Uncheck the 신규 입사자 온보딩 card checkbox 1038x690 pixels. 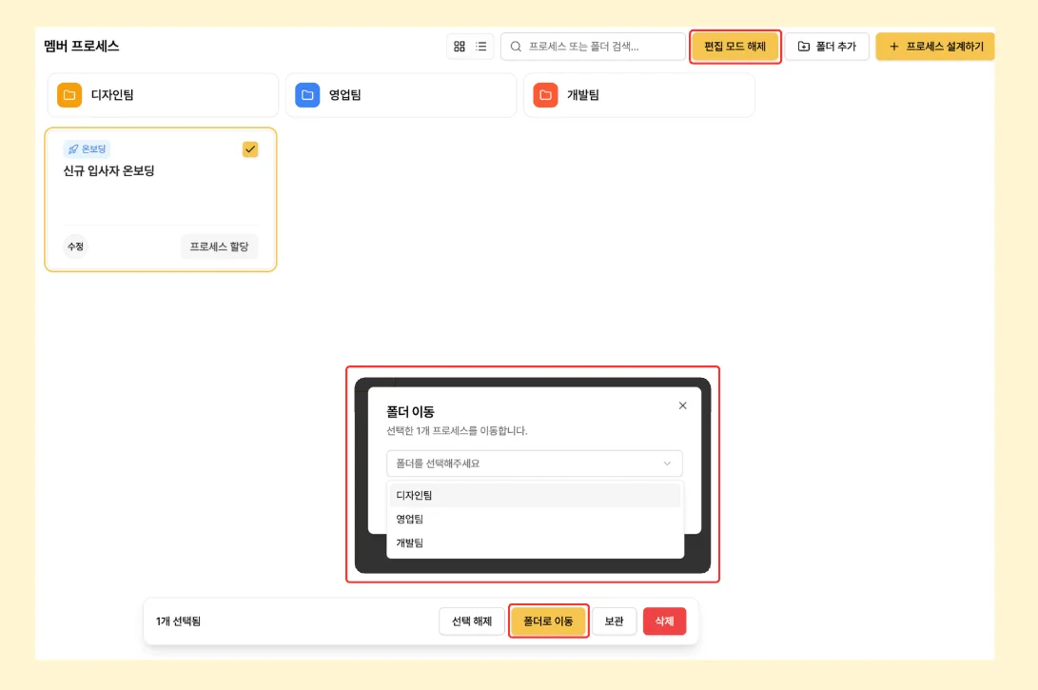pos(250,149)
